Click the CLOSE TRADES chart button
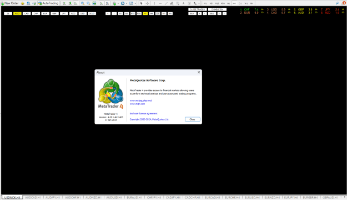 pos(198,9)
